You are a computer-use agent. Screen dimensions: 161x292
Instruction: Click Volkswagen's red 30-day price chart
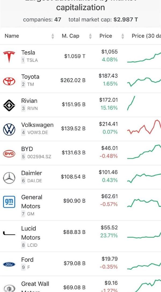pyautogui.click(x=144, y=127)
